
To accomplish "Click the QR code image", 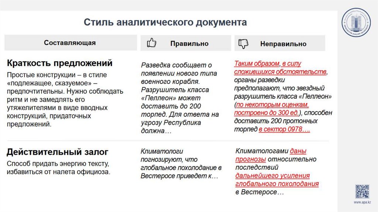I will 362,191.
